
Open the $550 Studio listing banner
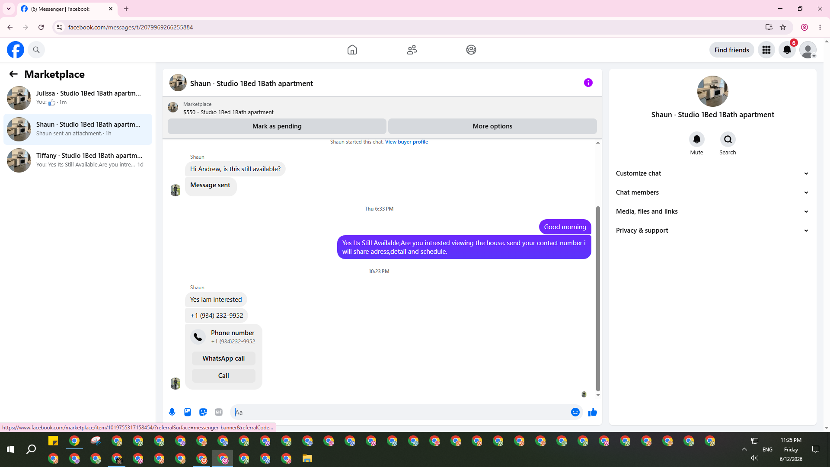(x=382, y=108)
